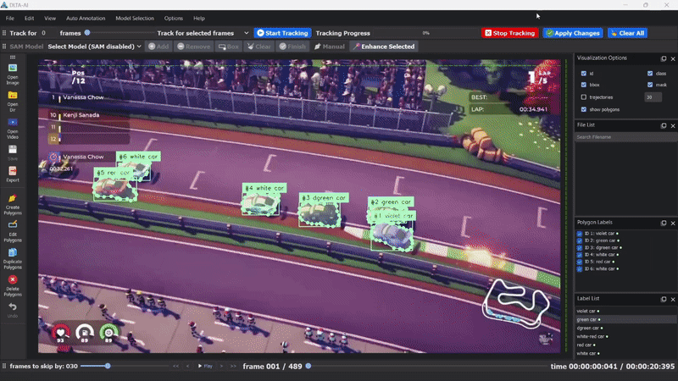Image resolution: width=678 pixels, height=381 pixels.
Task: Click the Undo arrow icon
Action: 13,306
